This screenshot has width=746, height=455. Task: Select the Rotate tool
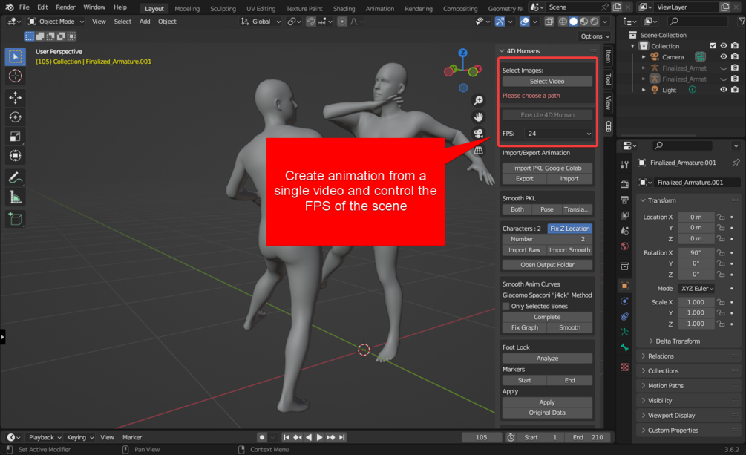tap(16, 117)
